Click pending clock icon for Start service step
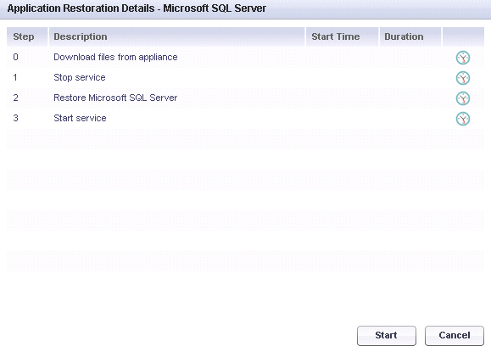The width and height of the screenshot is (491, 352). (463, 119)
